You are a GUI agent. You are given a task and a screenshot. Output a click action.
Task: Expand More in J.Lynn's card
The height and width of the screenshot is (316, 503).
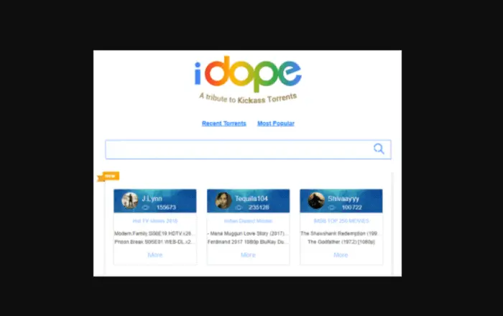tap(155, 255)
